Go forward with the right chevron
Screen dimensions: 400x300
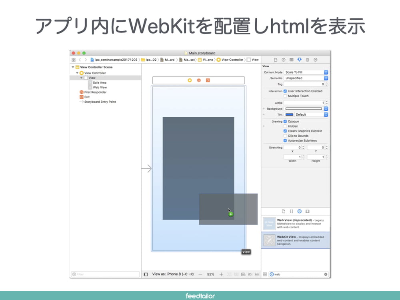coord(86,60)
